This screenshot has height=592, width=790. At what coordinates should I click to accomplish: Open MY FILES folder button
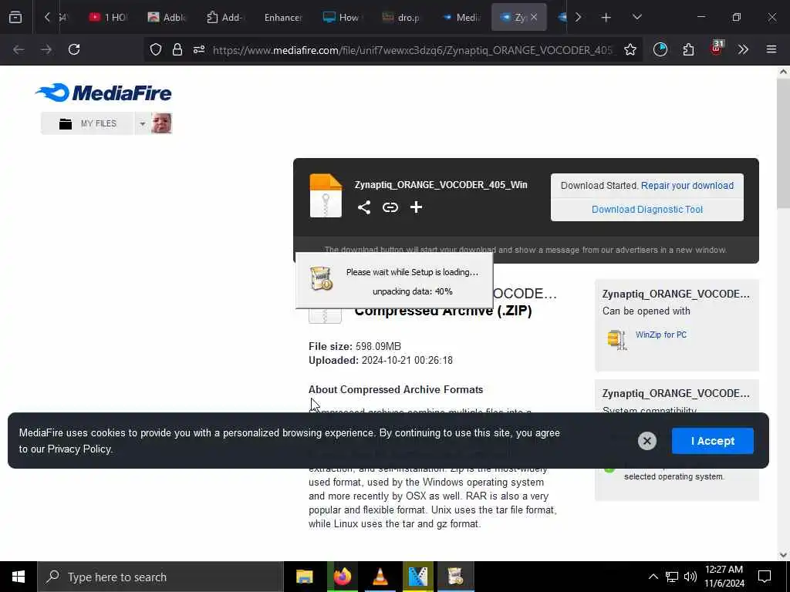point(87,123)
